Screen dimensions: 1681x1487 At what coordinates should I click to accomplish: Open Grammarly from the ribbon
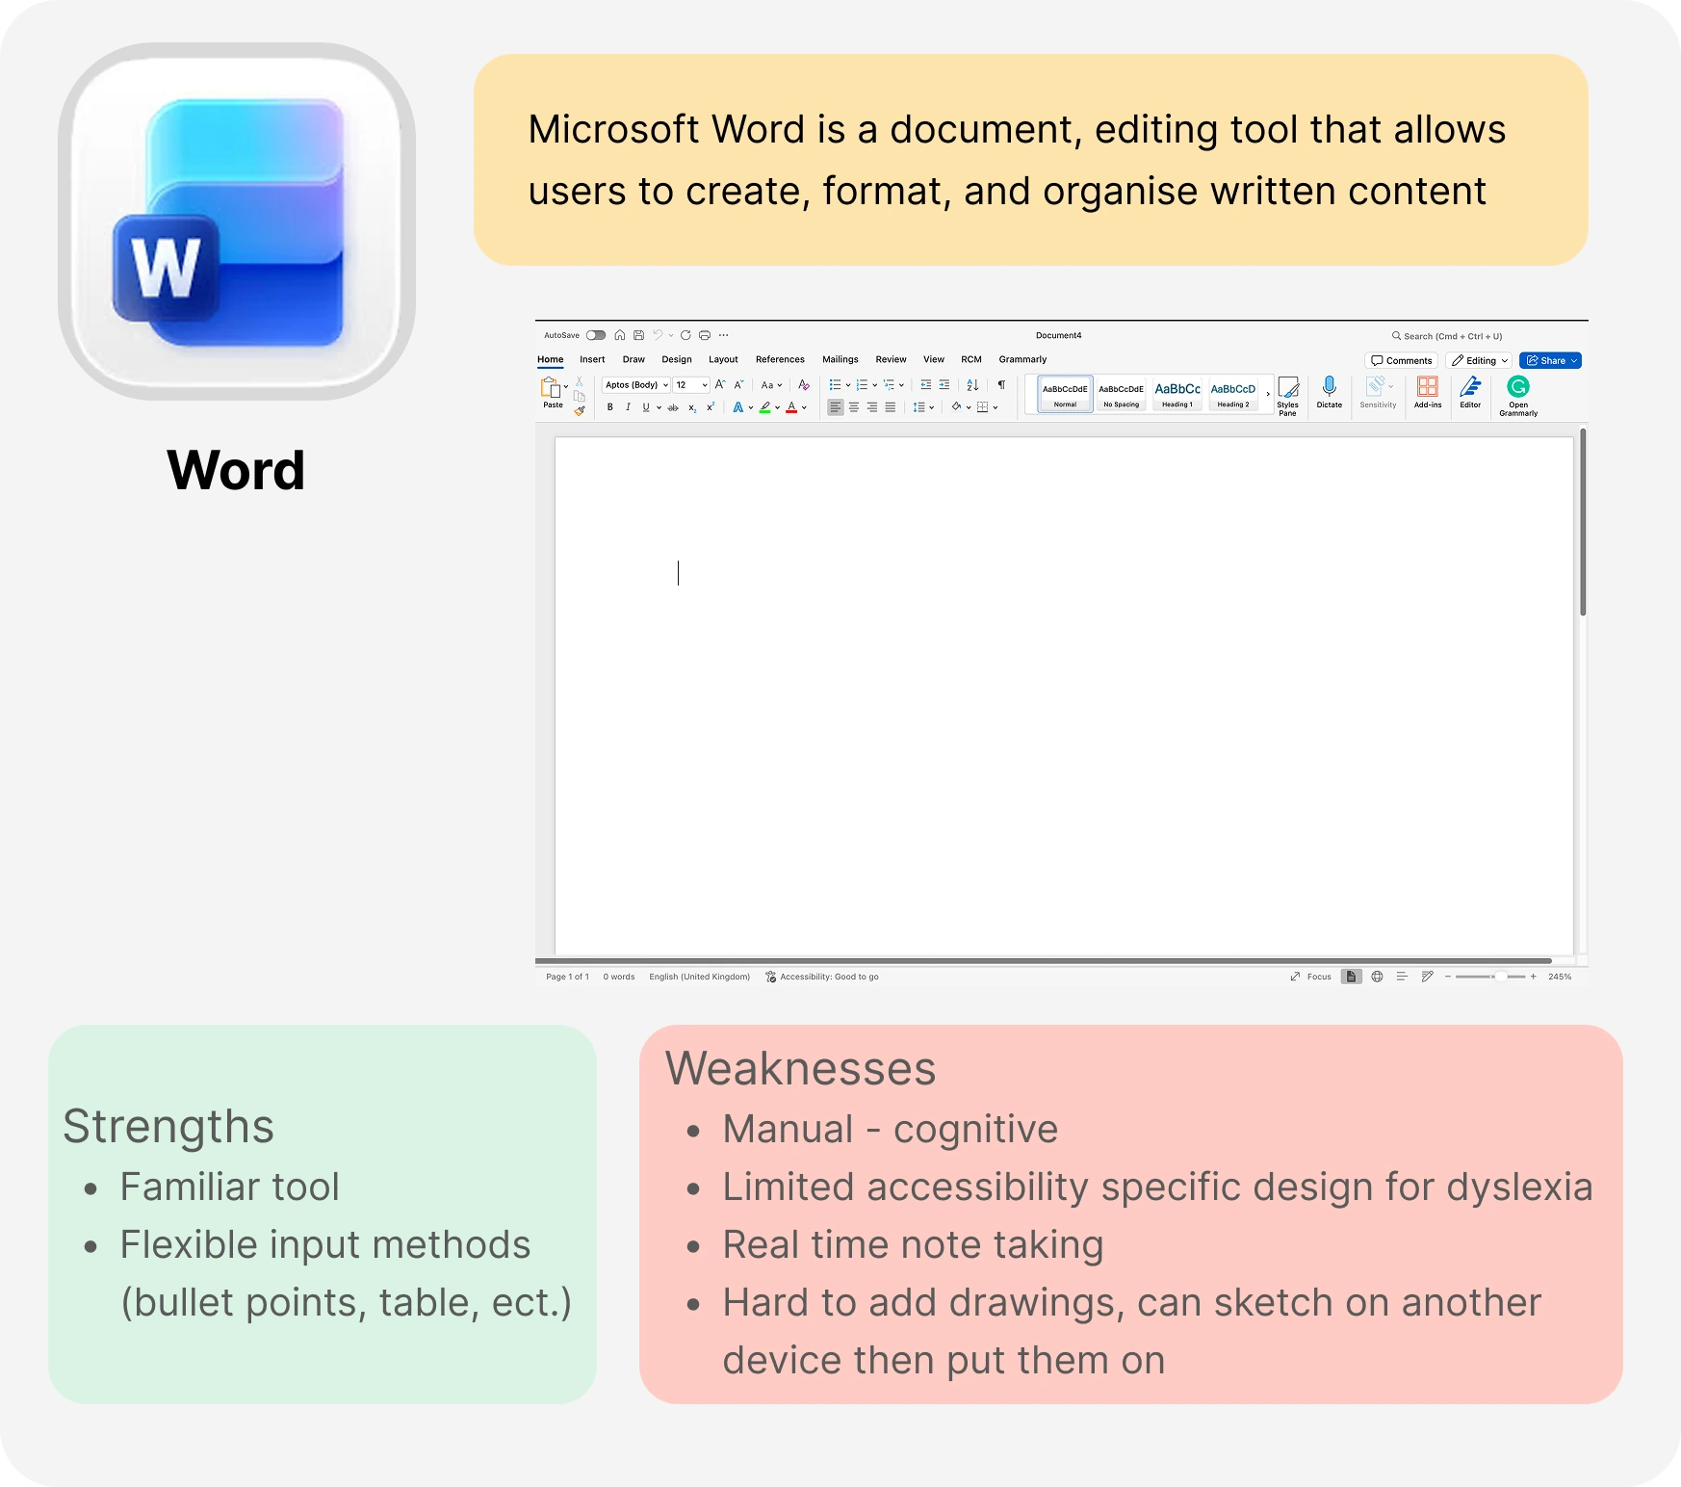(1518, 396)
